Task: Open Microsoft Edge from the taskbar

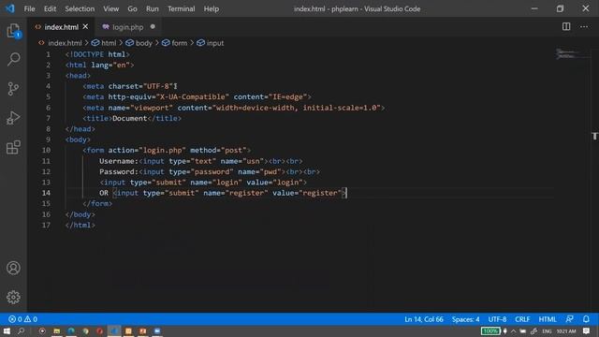Action: point(71,330)
